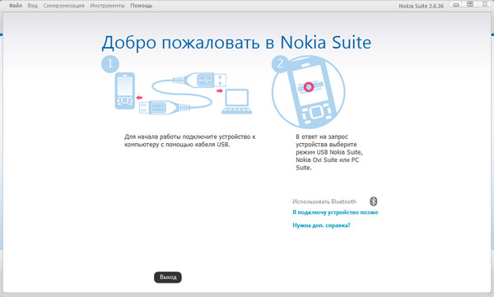The height and width of the screenshot is (297, 494).
Task: Open the Синхронизация menu
Action: coord(63,6)
